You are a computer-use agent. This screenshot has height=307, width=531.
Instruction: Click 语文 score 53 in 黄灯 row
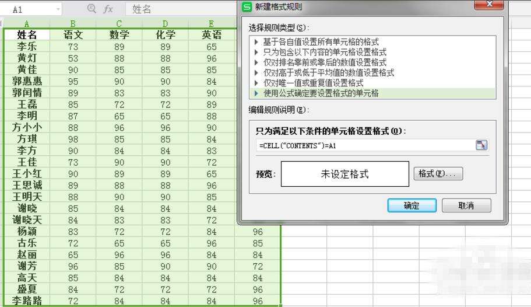(73, 58)
